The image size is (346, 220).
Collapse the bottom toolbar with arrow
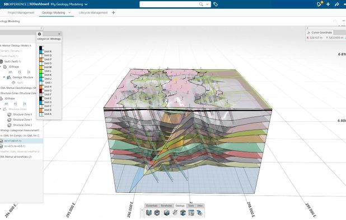(142, 210)
